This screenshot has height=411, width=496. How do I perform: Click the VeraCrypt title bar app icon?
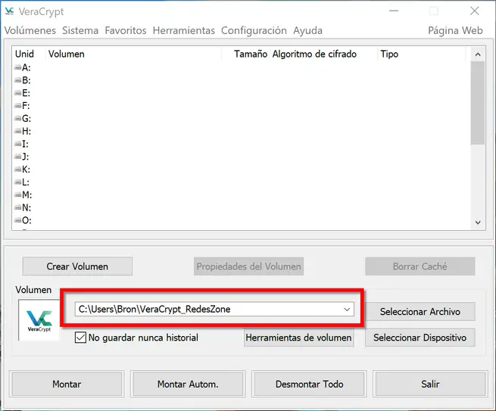pyautogui.click(x=10, y=11)
